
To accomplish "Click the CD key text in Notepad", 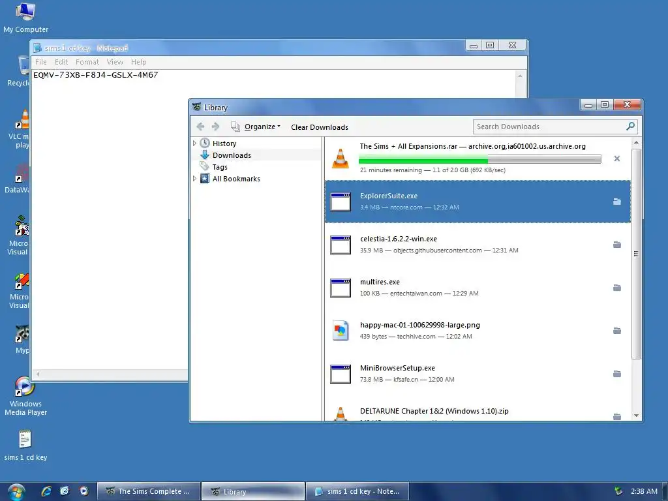I will (x=95, y=75).
